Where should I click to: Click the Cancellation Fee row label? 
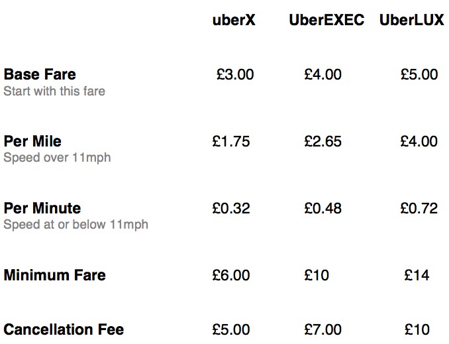pyautogui.click(x=64, y=329)
